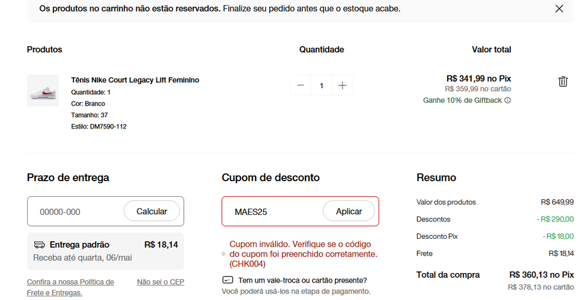Click the Desconto Pix - R$ 18,00 value

click(x=558, y=236)
